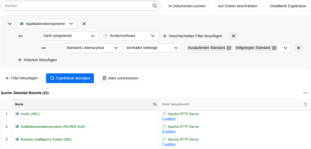Click the magnifier icon on Ergebnisse anzeigen
The image size is (311, 149).
tap(52, 78)
